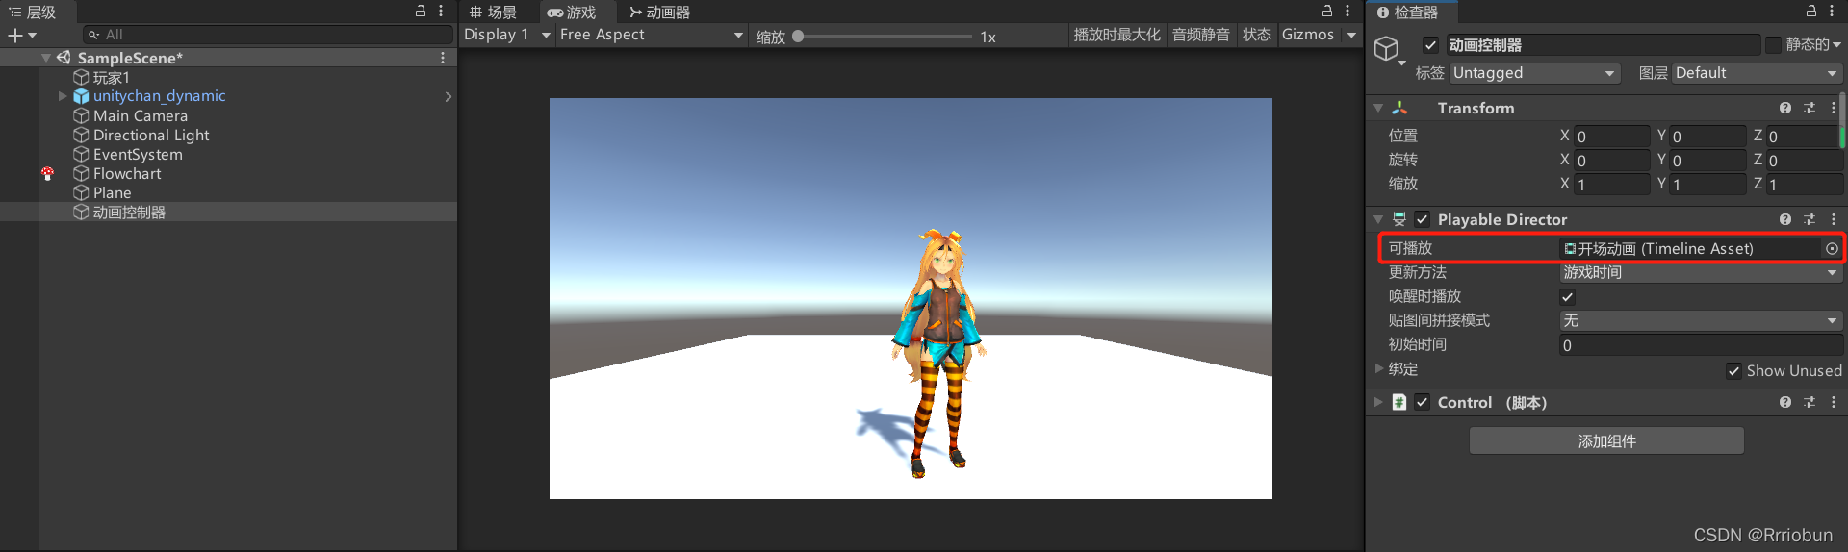Image resolution: width=1848 pixels, height=552 pixels.
Task: Click the lock icon in Hierarchy panel
Action: (x=421, y=11)
